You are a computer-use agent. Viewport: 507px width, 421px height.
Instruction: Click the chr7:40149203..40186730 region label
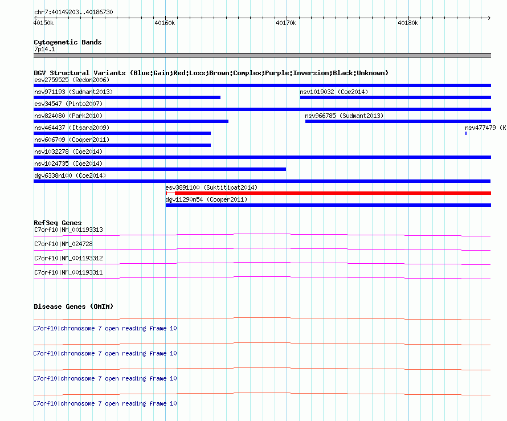pos(73,12)
